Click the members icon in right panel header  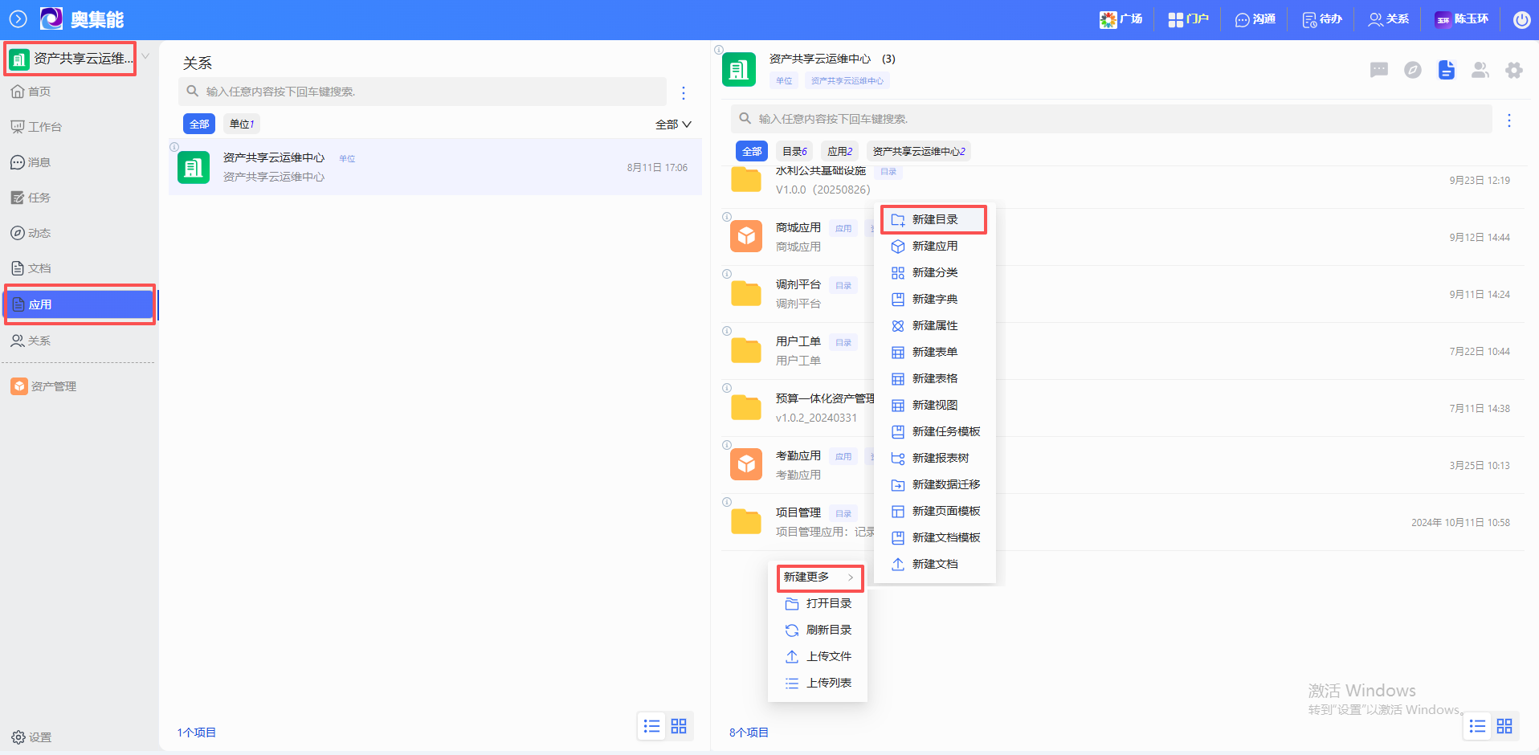(1480, 70)
